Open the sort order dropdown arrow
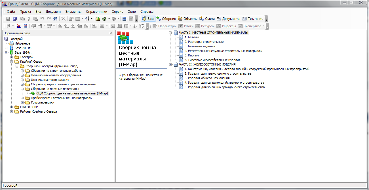Image resolution: width=369 pixels, height=190 pixels. coord(92,19)
